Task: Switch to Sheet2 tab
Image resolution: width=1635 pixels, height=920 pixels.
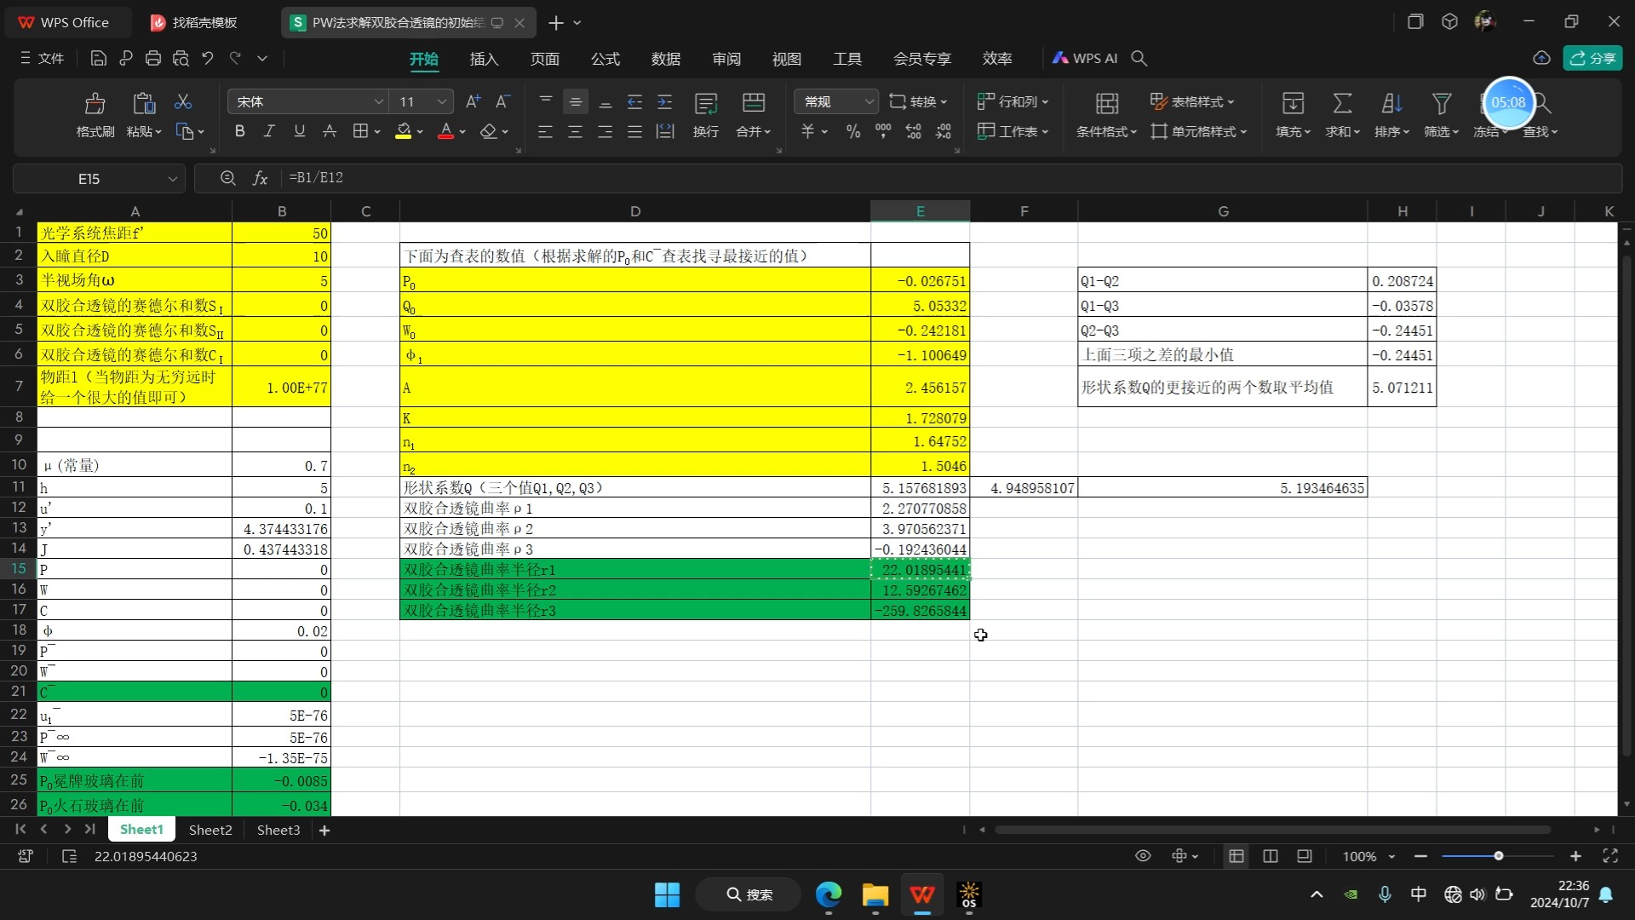Action: pos(210,830)
